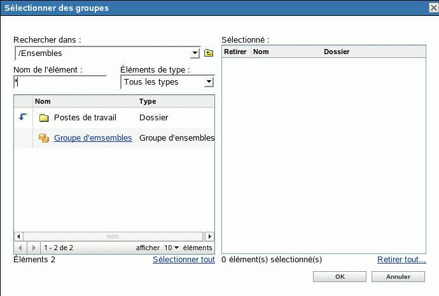The width and height of the screenshot is (439, 296).
Task: Click the horizontal scrollbar left arrow
Action: pyautogui.click(x=18, y=236)
